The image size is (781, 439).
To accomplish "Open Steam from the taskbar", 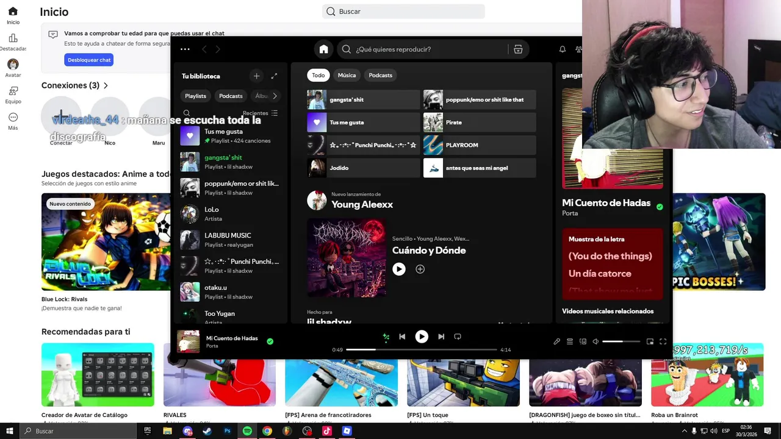I will tap(207, 431).
